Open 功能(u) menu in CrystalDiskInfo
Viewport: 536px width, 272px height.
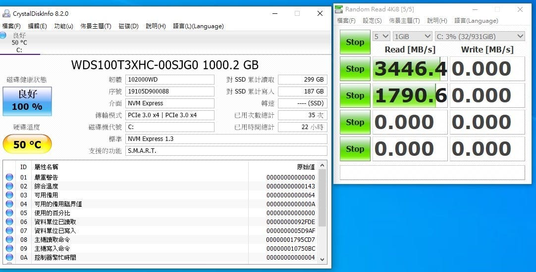(x=63, y=26)
